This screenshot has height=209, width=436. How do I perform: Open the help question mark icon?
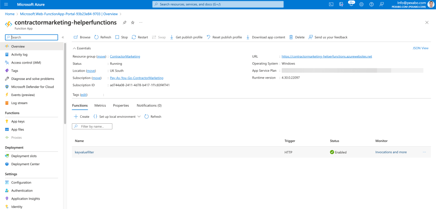[372, 4]
